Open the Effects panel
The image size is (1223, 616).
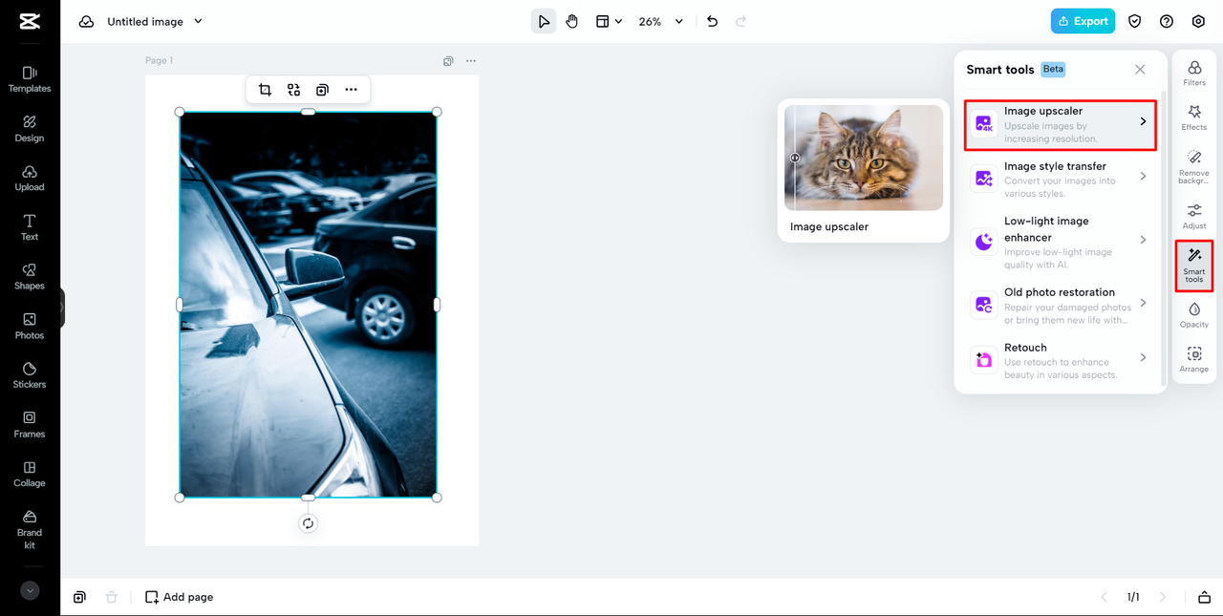(x=1194, y=118)
